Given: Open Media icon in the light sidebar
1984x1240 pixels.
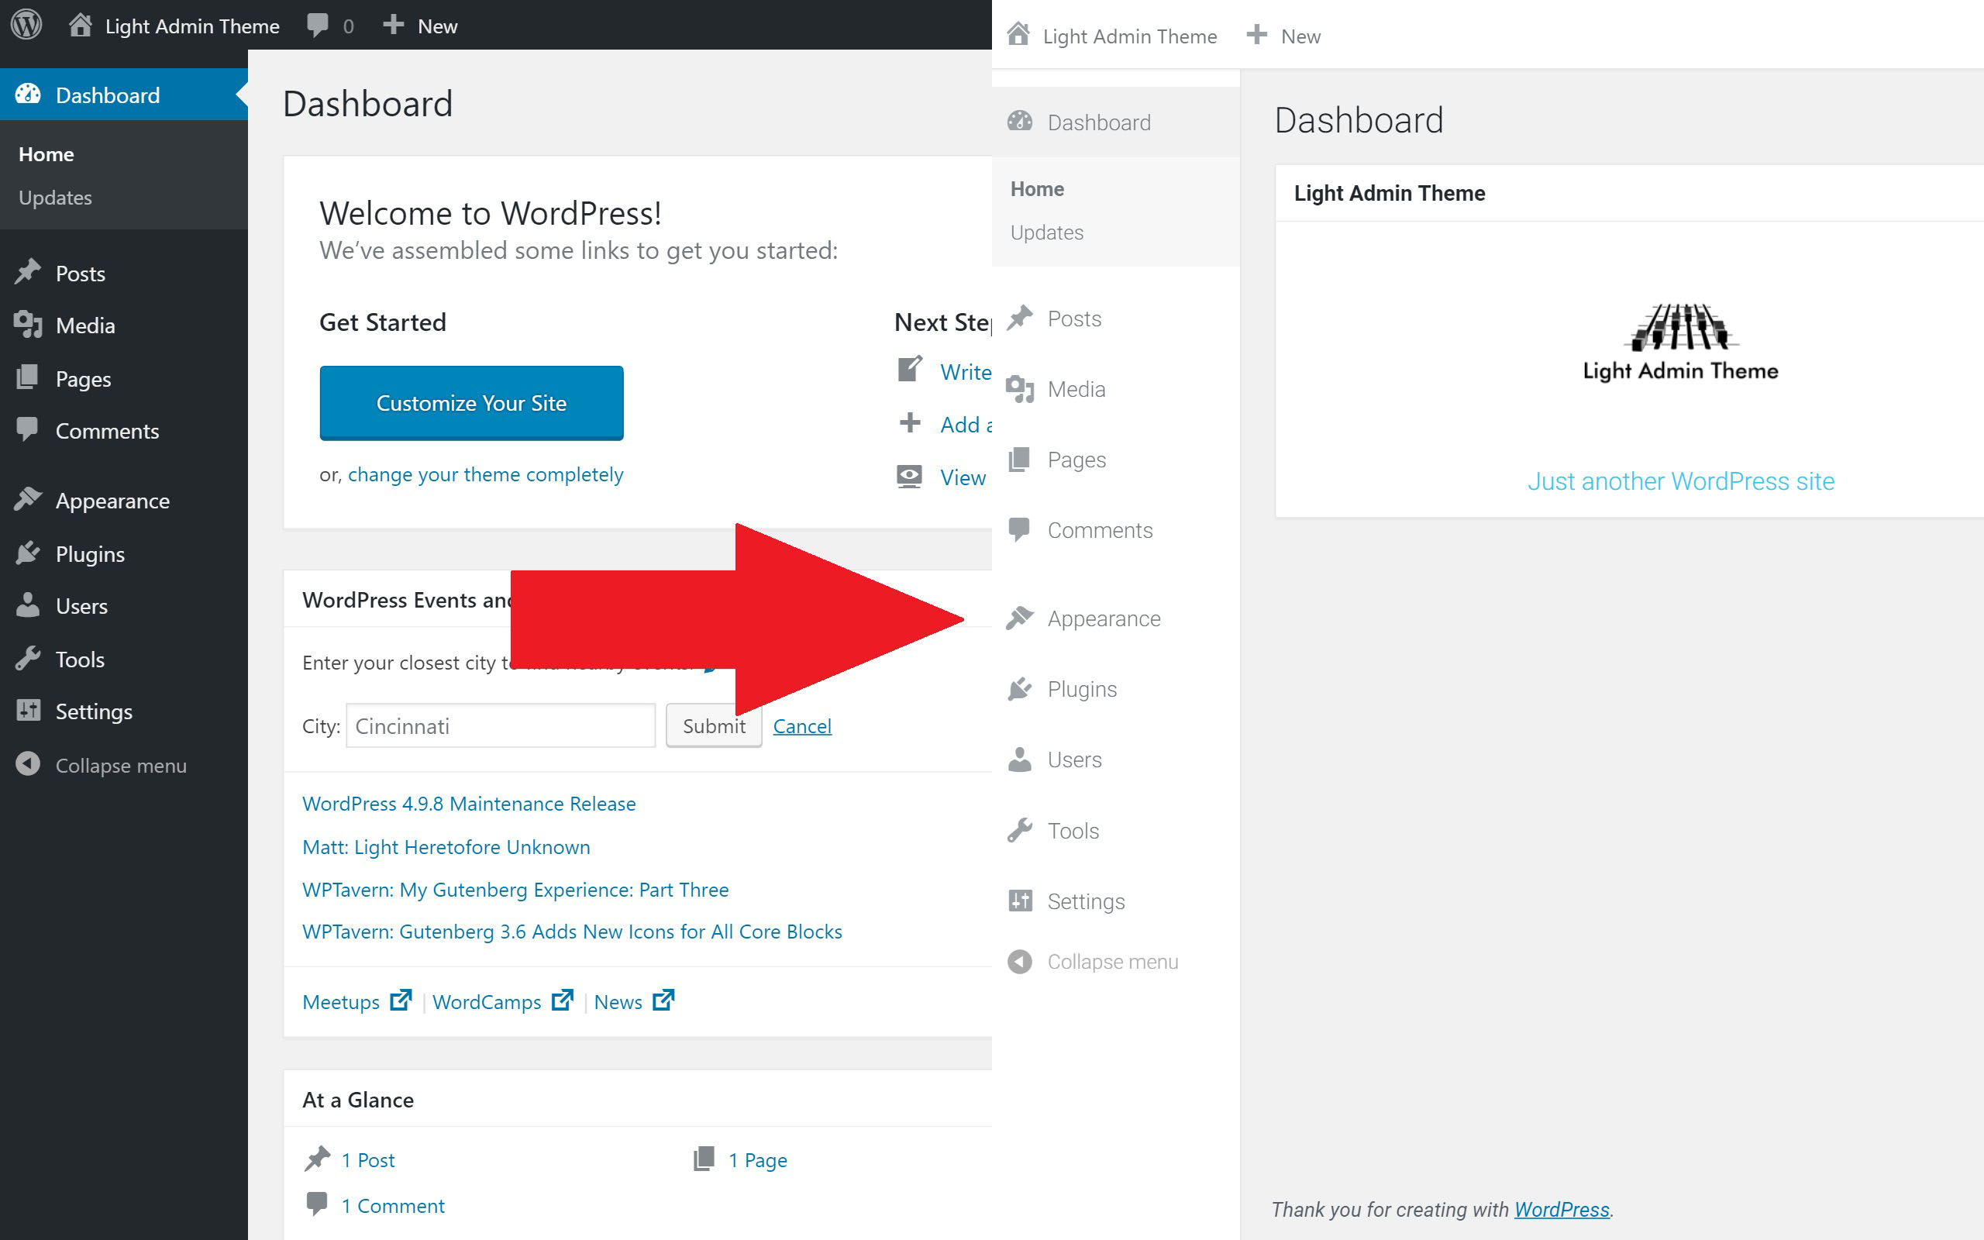Looking at the screenshot, I should click(1019, 389).
